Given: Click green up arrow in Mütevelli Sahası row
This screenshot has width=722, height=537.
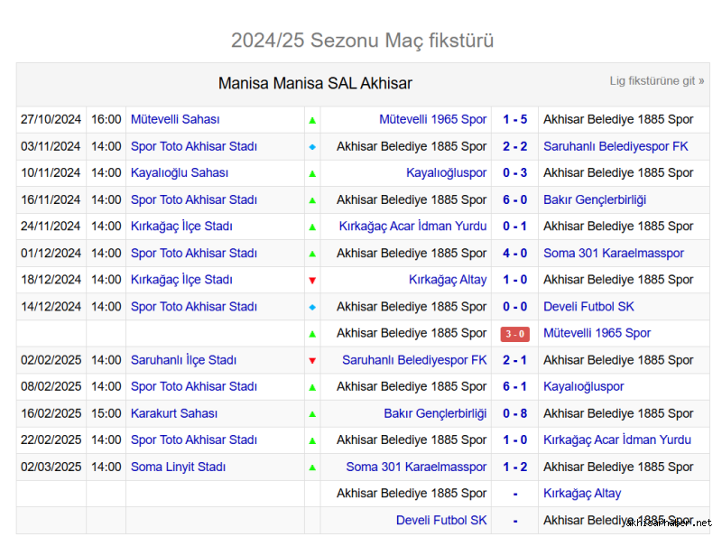Looking at the screenshot, I should tap(312, 119).
